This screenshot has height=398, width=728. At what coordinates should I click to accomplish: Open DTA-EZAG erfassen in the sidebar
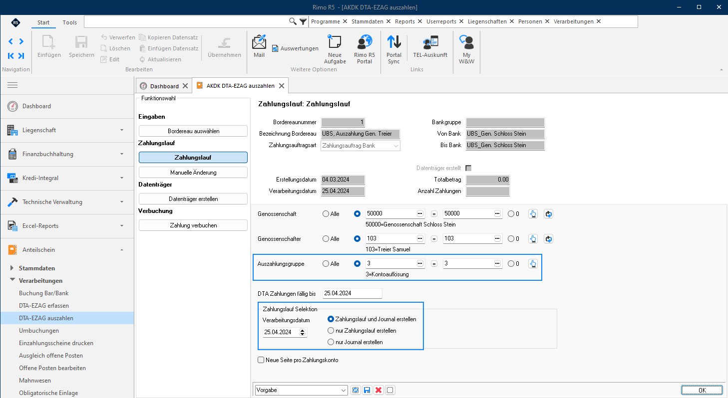point(44,306)
